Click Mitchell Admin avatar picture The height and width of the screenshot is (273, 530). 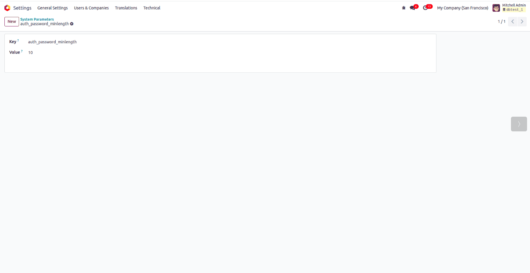pyautogui.click(x=496, y=8)
